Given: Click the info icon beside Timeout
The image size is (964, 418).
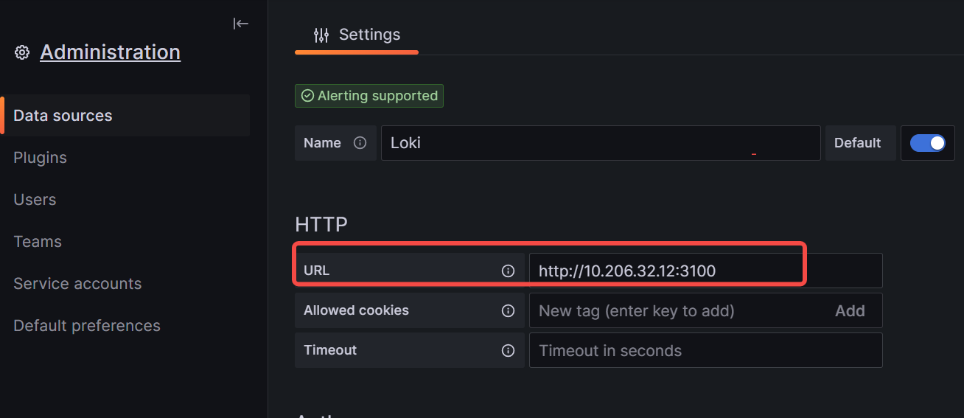Looking at the screenshot, I should [508, 351].
